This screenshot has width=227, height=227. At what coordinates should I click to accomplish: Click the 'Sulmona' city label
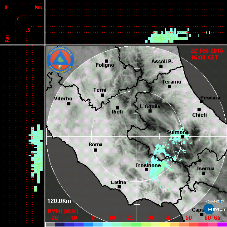pos(178,132)
